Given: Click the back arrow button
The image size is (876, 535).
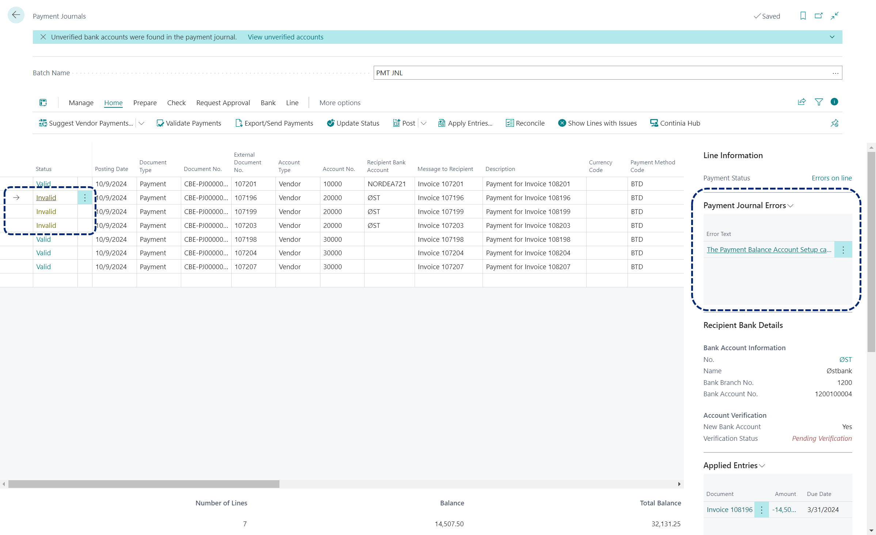Looking at the screenshot, I should coord(16,15).
